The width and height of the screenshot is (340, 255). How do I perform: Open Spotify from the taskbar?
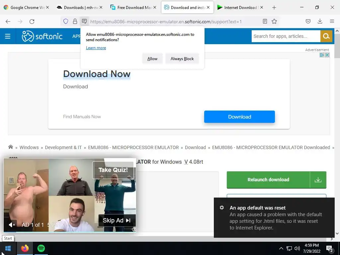tap(41, 248)
